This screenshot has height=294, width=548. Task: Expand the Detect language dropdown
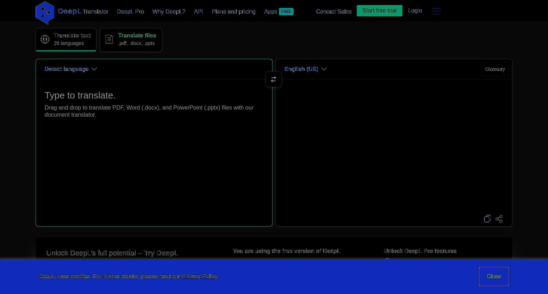[71, 69]
